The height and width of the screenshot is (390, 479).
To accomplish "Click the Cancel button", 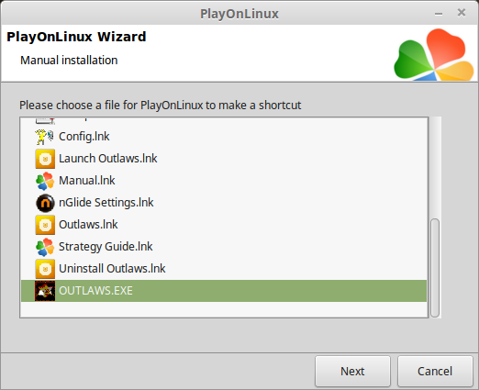I will pyautogui.click(x=435, y=372).
